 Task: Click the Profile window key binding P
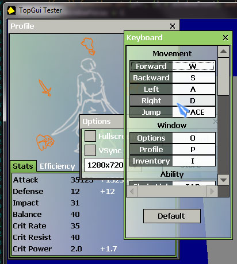click(194, 149)
